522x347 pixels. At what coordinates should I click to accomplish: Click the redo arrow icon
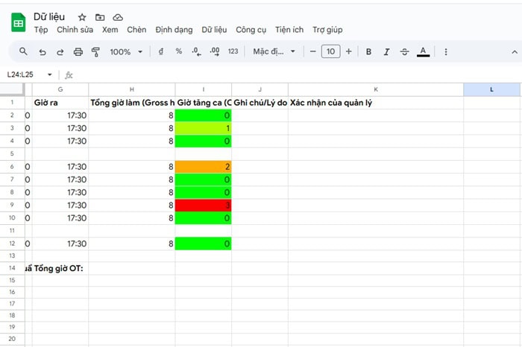(x=60, y=52)
